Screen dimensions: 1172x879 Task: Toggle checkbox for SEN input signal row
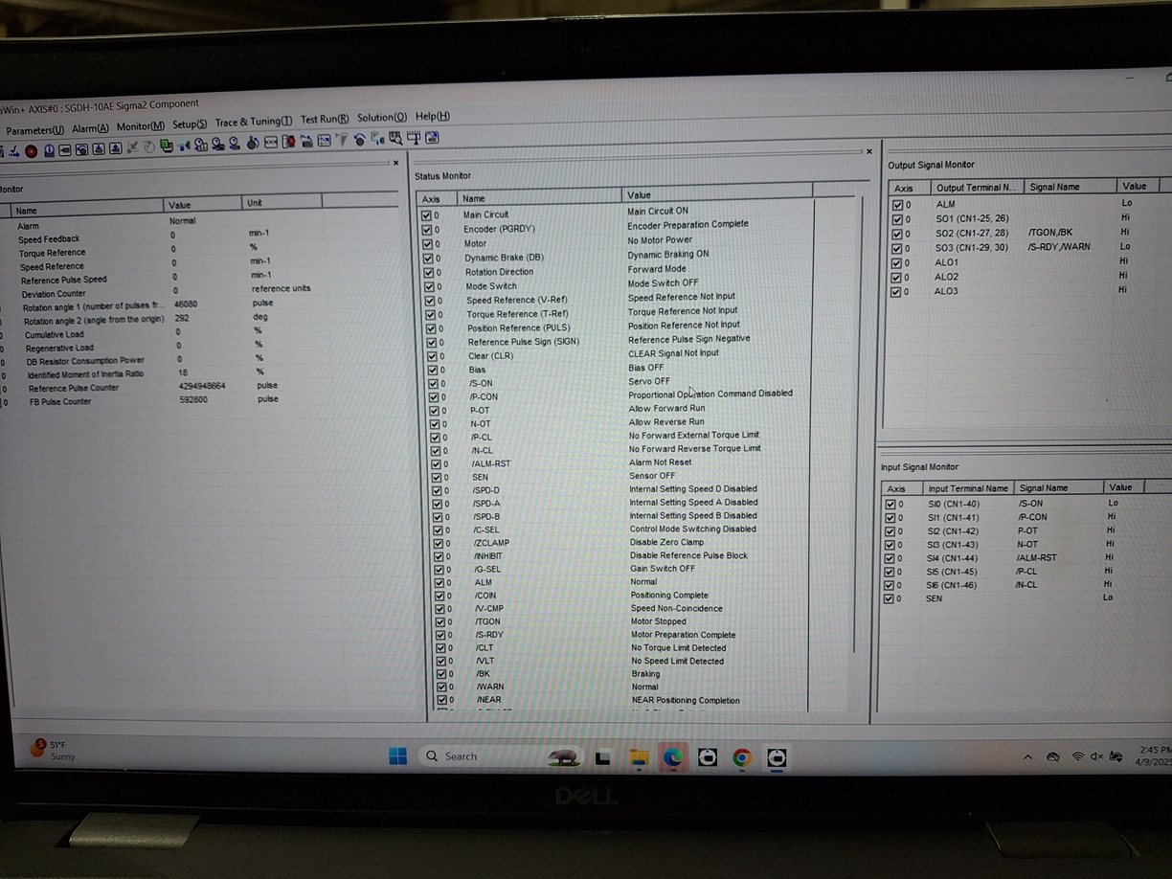point(890,598)
